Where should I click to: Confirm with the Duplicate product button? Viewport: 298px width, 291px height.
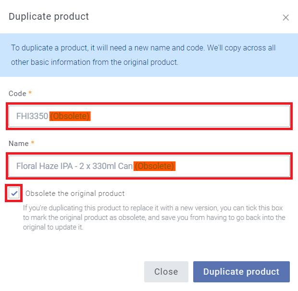241,272
